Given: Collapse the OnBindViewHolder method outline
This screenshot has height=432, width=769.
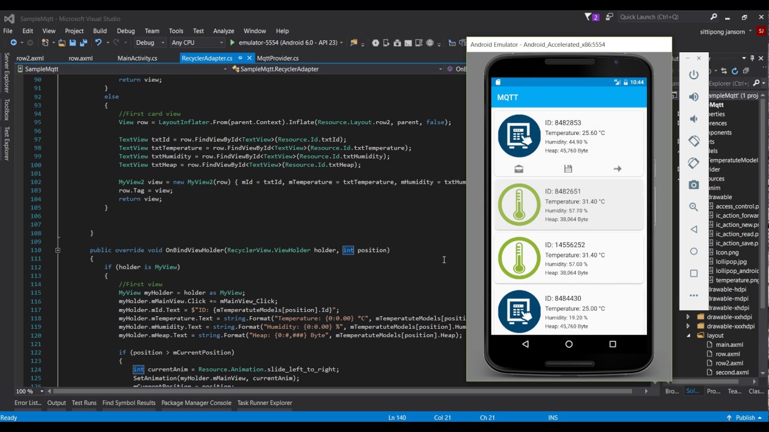Looking at the screenshot, I should 58,250.
